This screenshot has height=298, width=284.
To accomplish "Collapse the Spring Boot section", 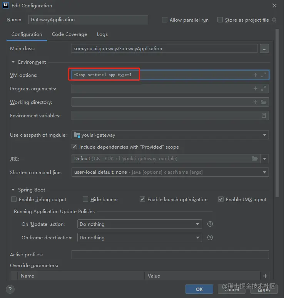I will point(13,190).
